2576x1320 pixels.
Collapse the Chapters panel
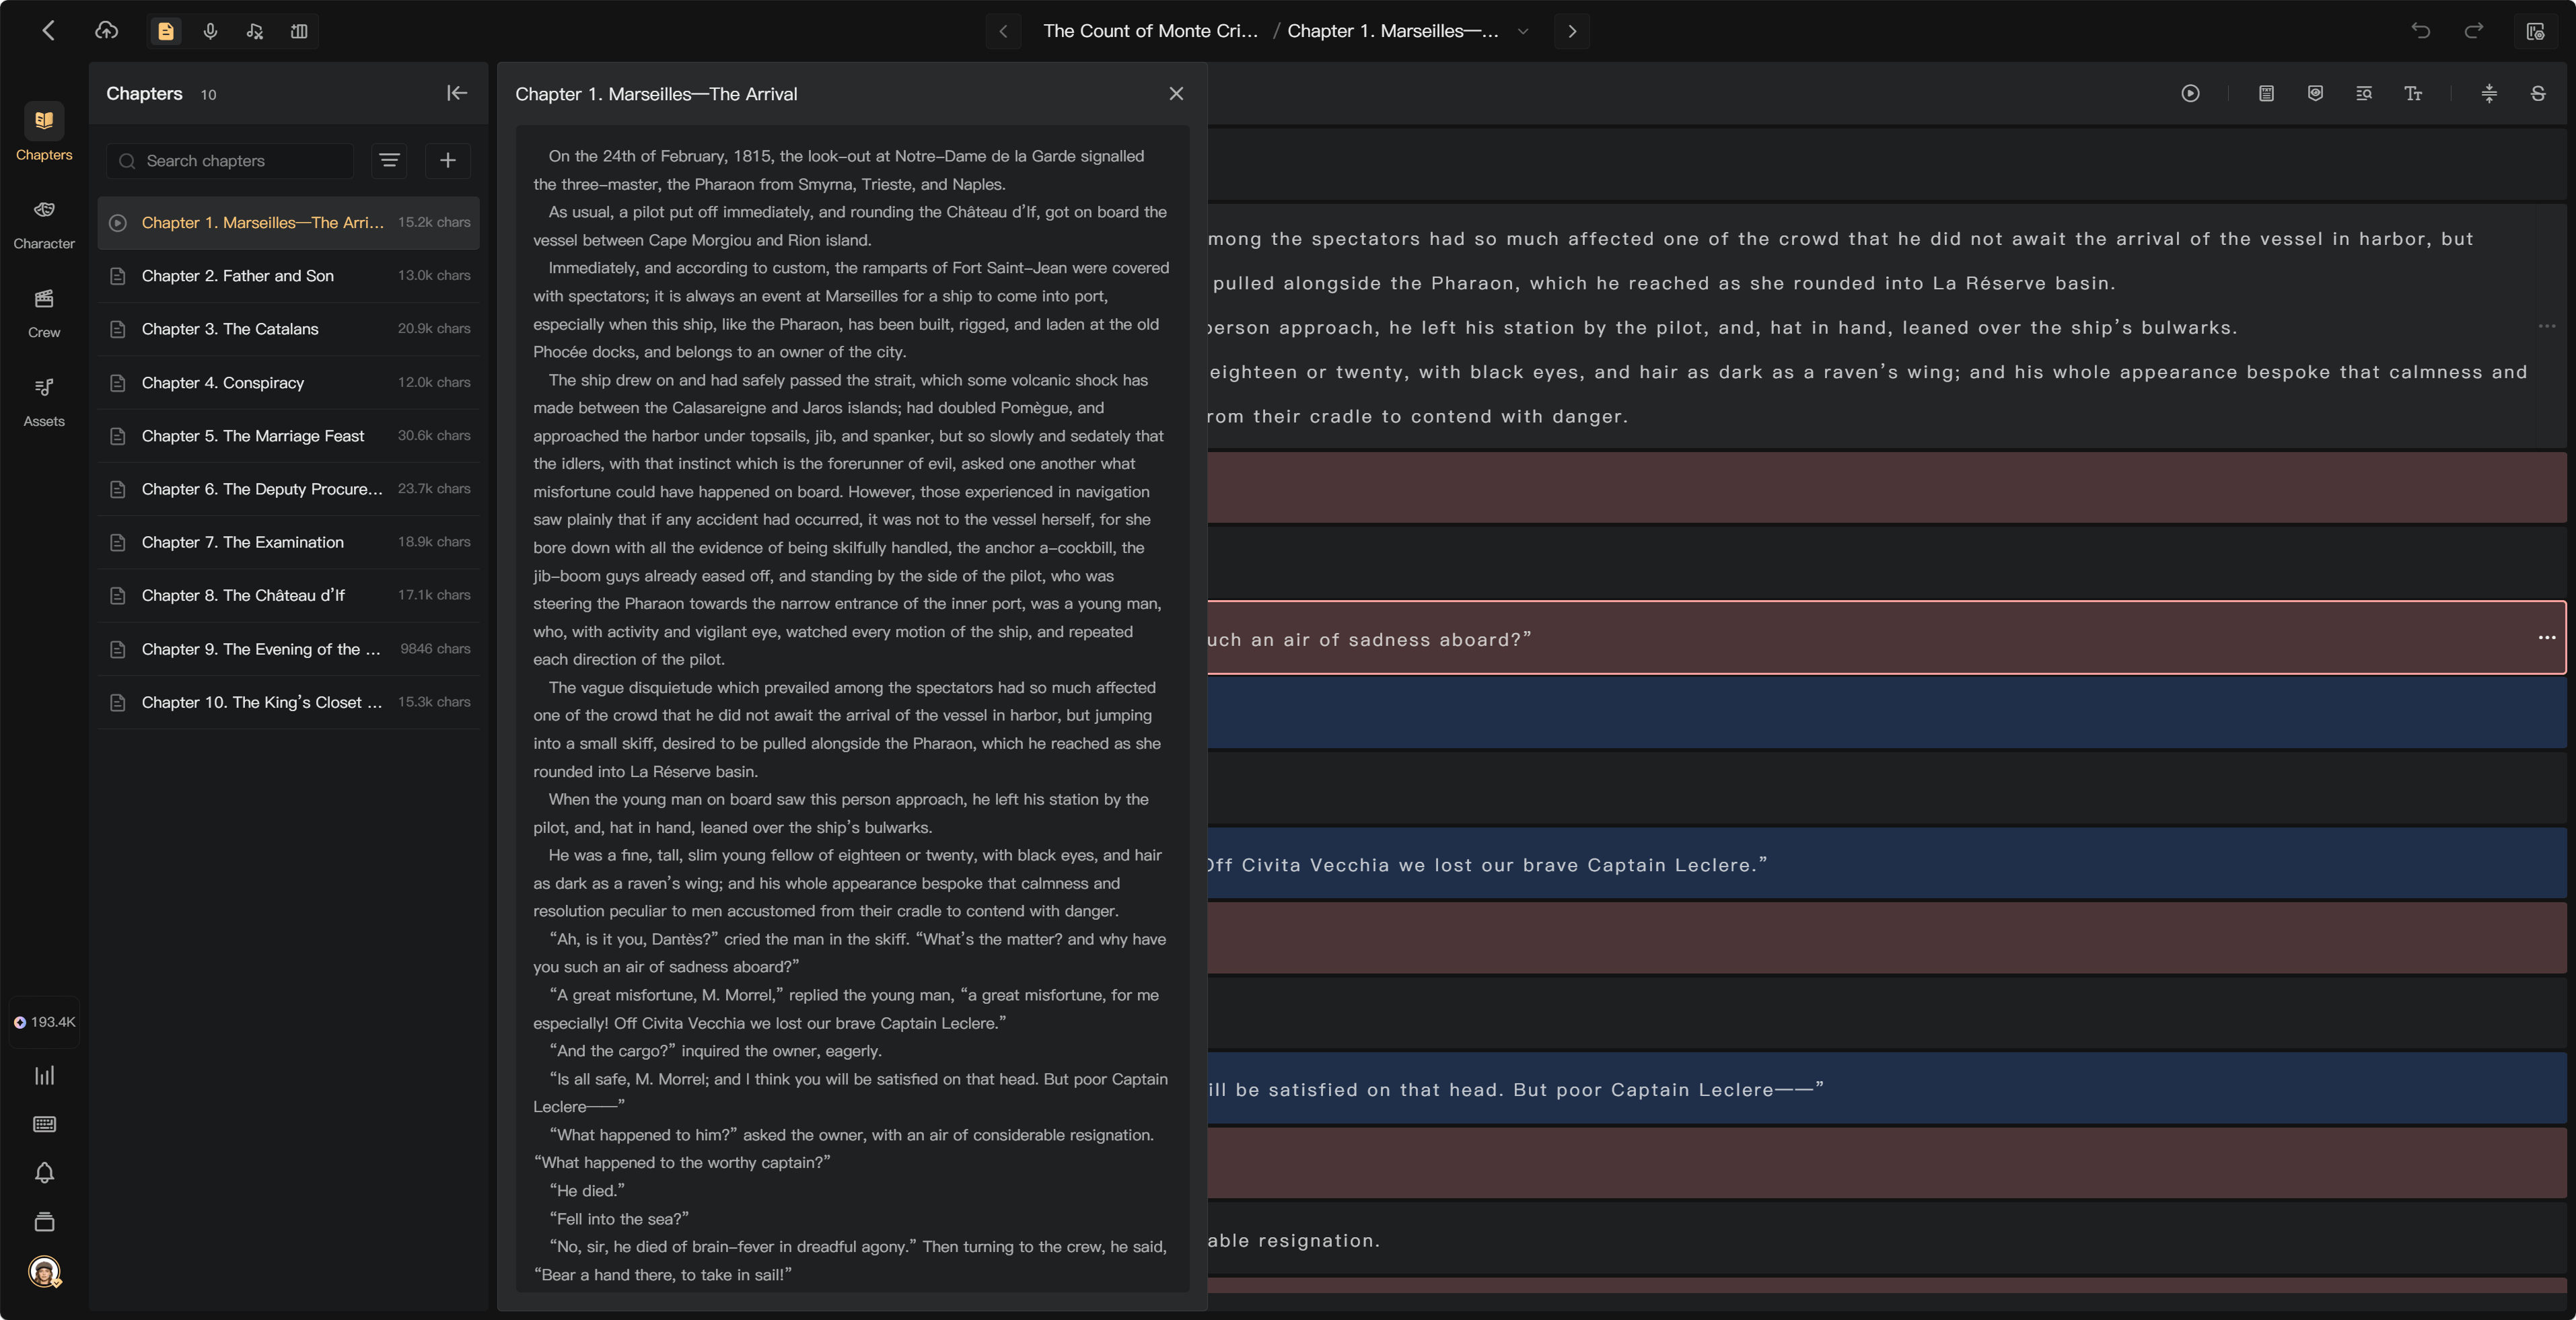click(x=457, y=93)
